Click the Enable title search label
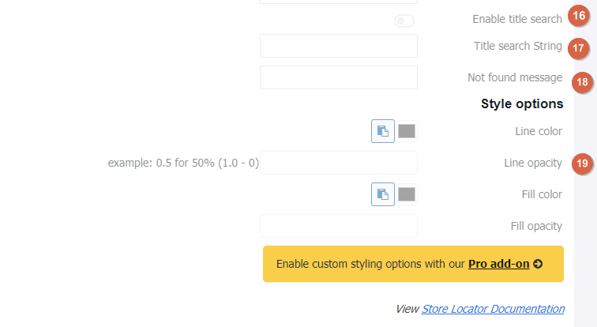Screen dimensions: 597x327 click(517, 19)
